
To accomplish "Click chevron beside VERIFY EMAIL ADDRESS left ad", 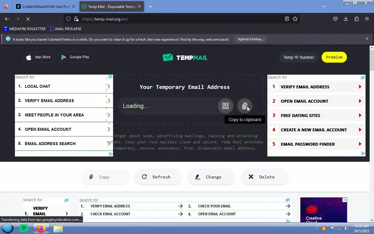I will point(109,101).
